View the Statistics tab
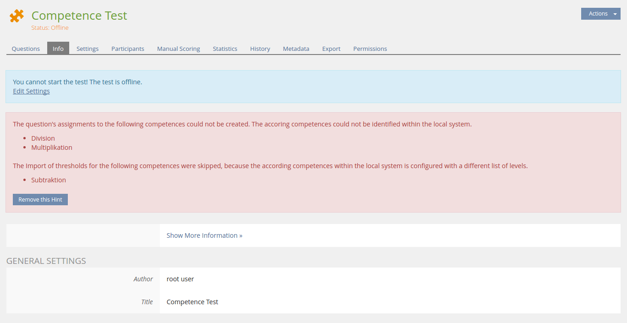627x323 pixels. 225,49
